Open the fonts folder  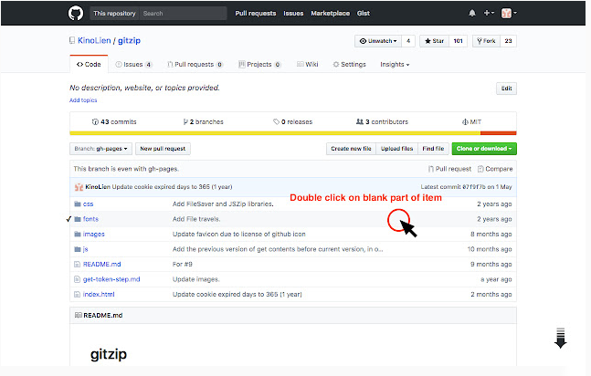click(90, 219)
